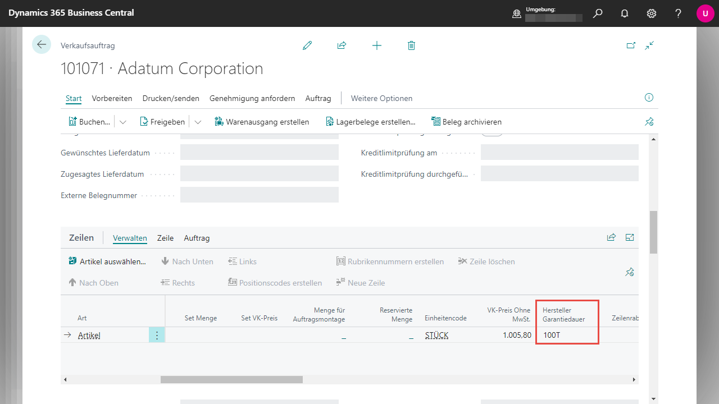Expand the Freigeben dropdown arrow

[x=198, y=122]
